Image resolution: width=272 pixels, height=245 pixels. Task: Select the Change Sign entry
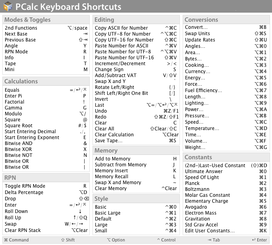(136, 70)
